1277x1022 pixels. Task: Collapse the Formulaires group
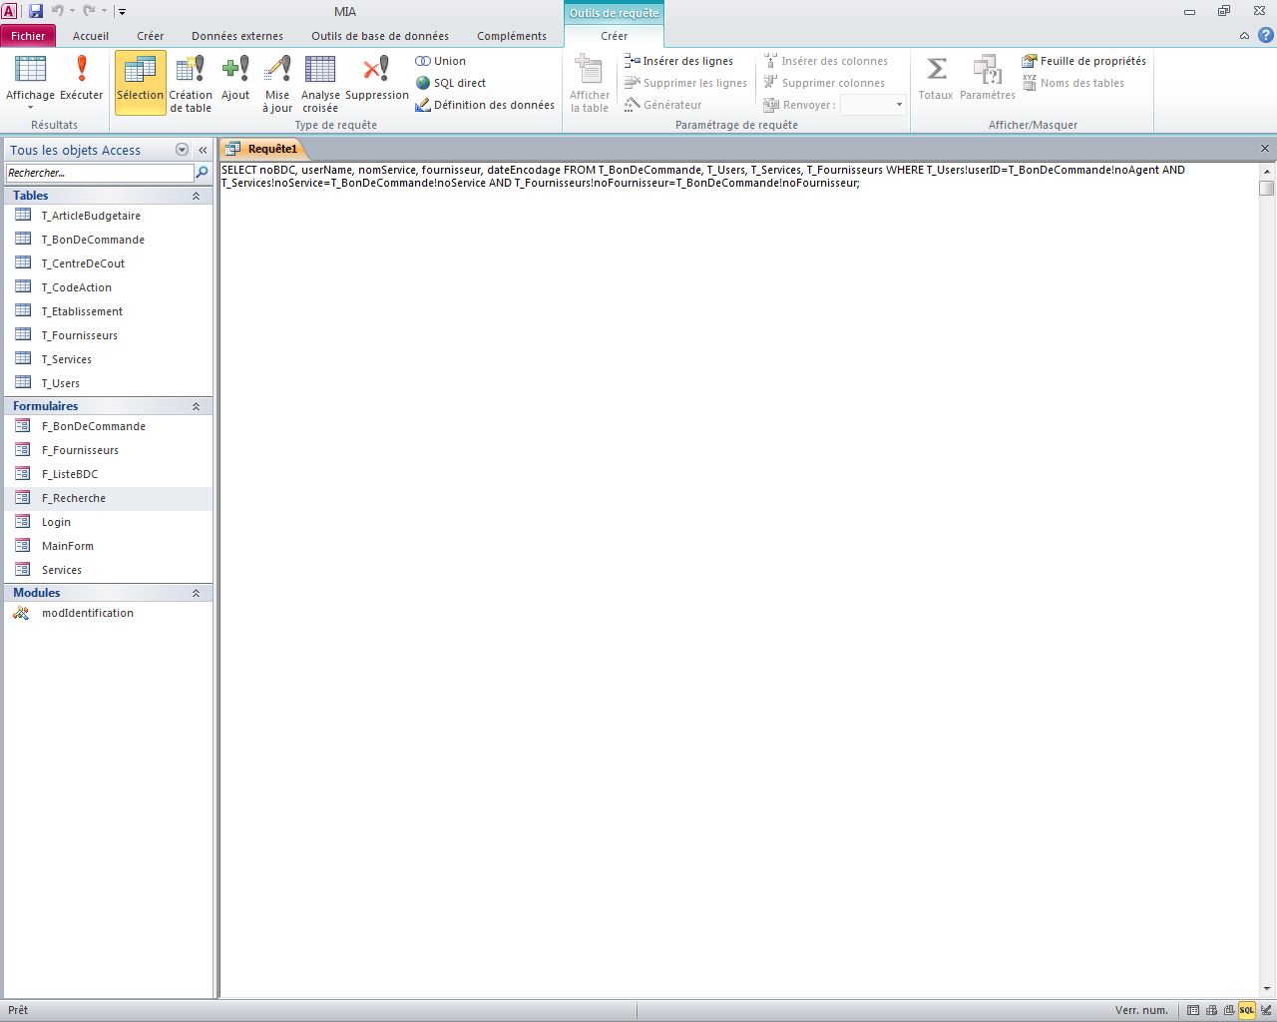(196, 406)
